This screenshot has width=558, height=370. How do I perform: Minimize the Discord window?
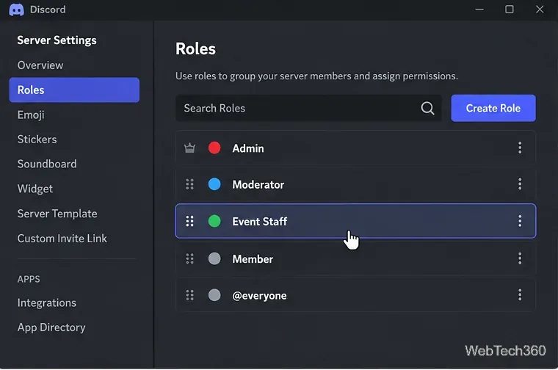(x=479, y=10)
